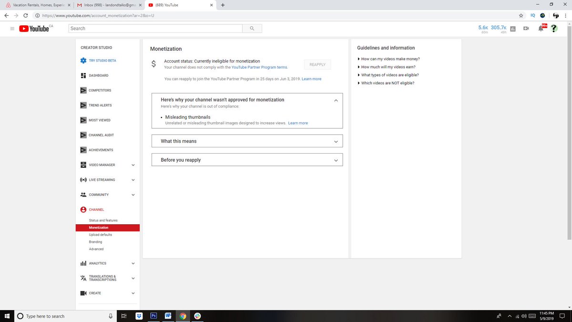Open the account avatar question mark icon

554,29
